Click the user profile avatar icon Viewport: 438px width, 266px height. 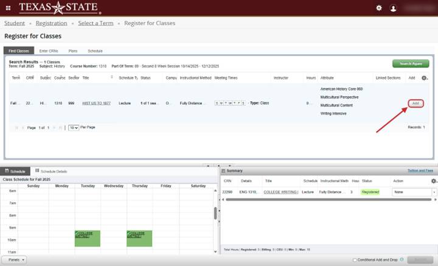pos(394,8)
